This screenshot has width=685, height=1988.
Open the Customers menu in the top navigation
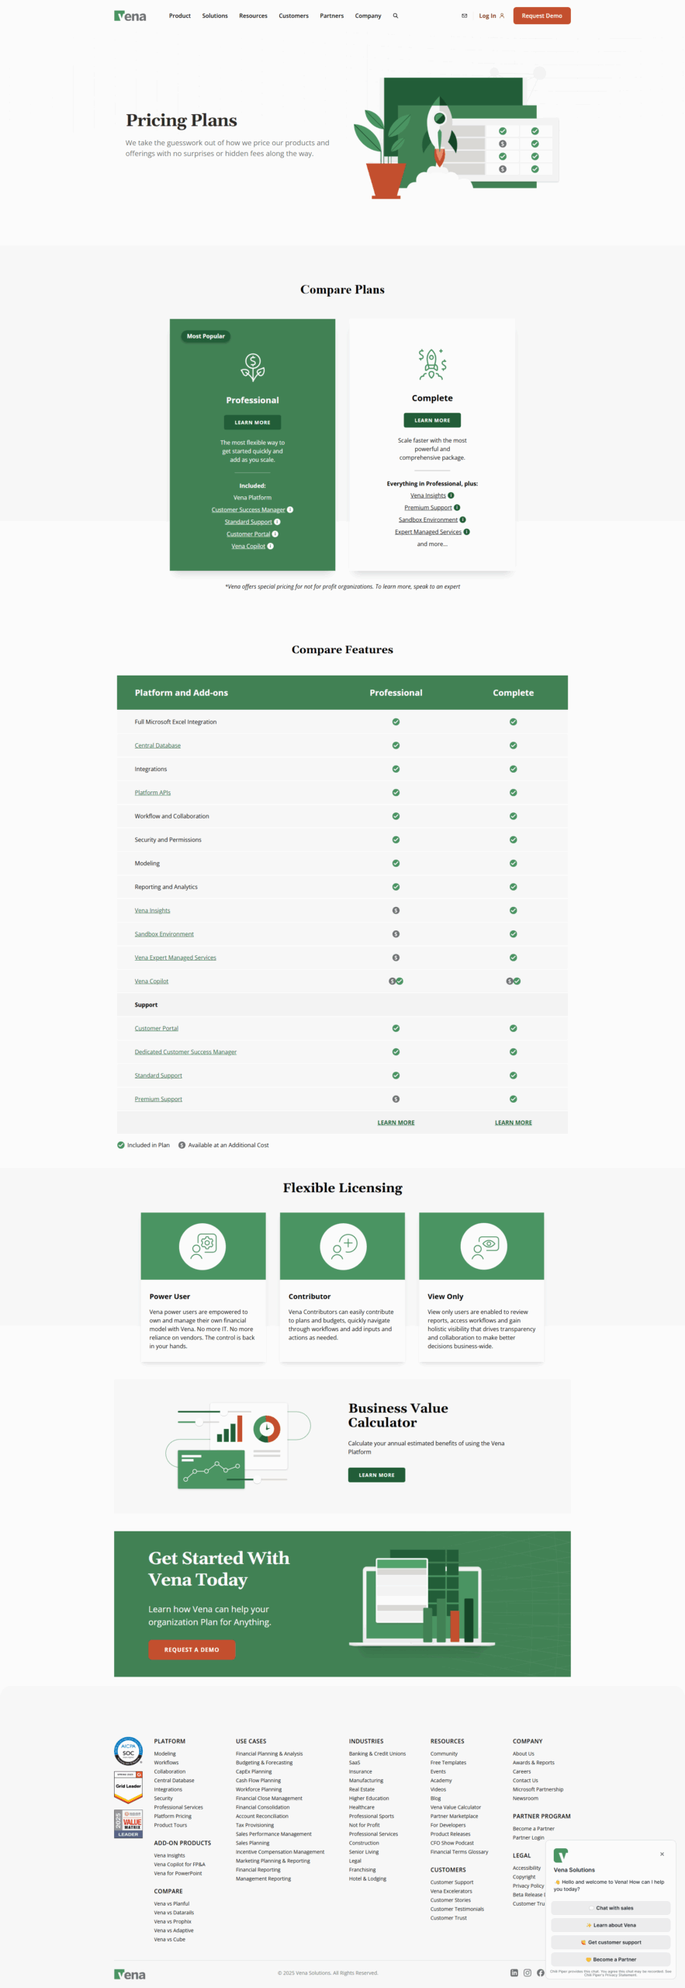(294, 16)
